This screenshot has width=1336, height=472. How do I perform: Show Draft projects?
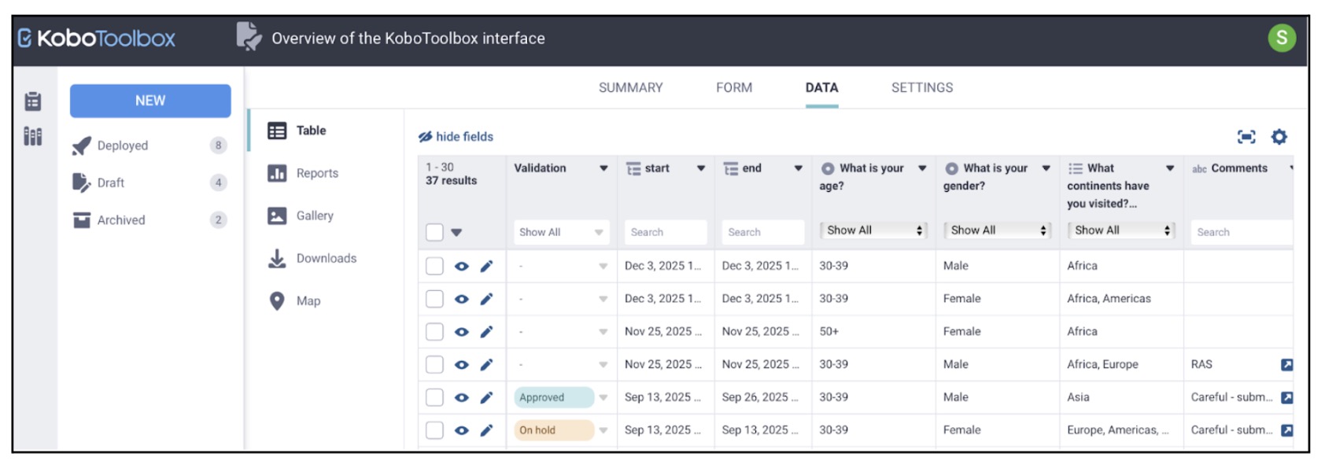pos(149,183)
